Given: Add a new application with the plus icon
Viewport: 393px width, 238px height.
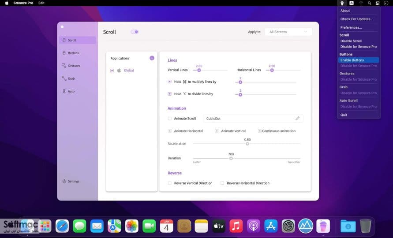Looking at the screenshot, I should coord(152,58).
